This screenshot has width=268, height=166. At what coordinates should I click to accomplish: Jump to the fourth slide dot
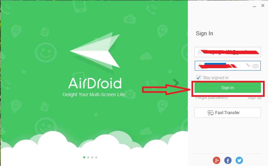coord(96,157)
